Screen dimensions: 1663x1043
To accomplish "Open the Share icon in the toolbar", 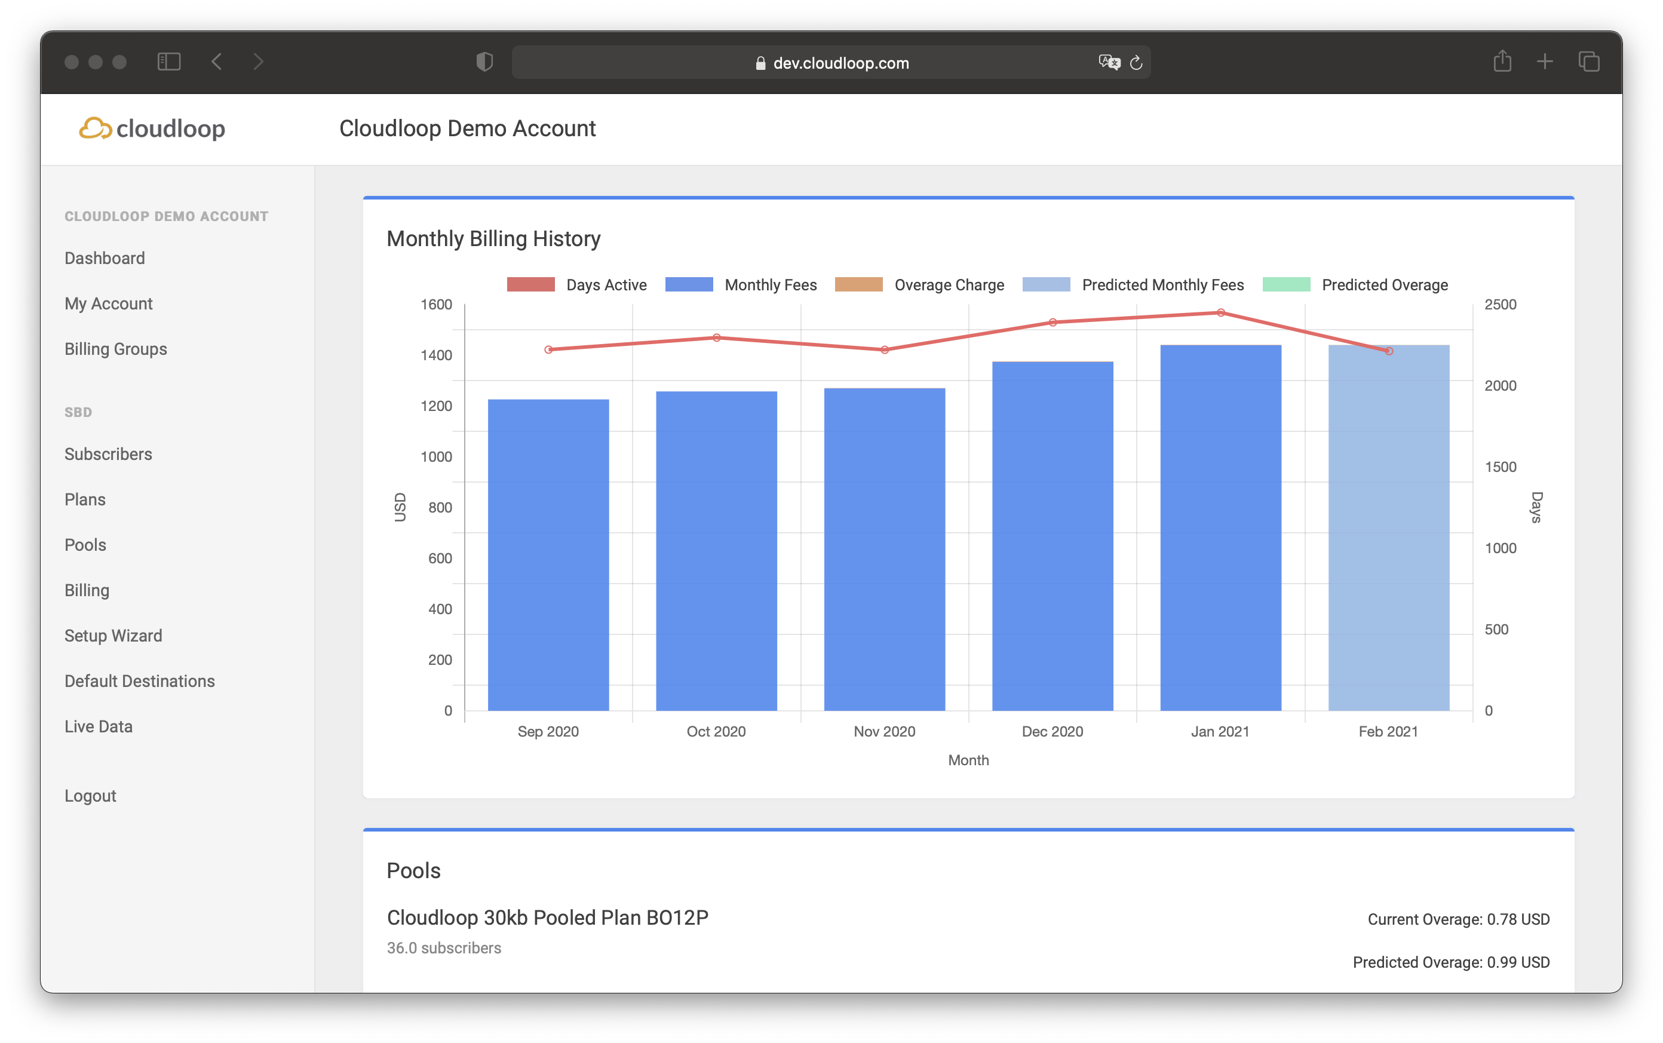I will 1502,62.
